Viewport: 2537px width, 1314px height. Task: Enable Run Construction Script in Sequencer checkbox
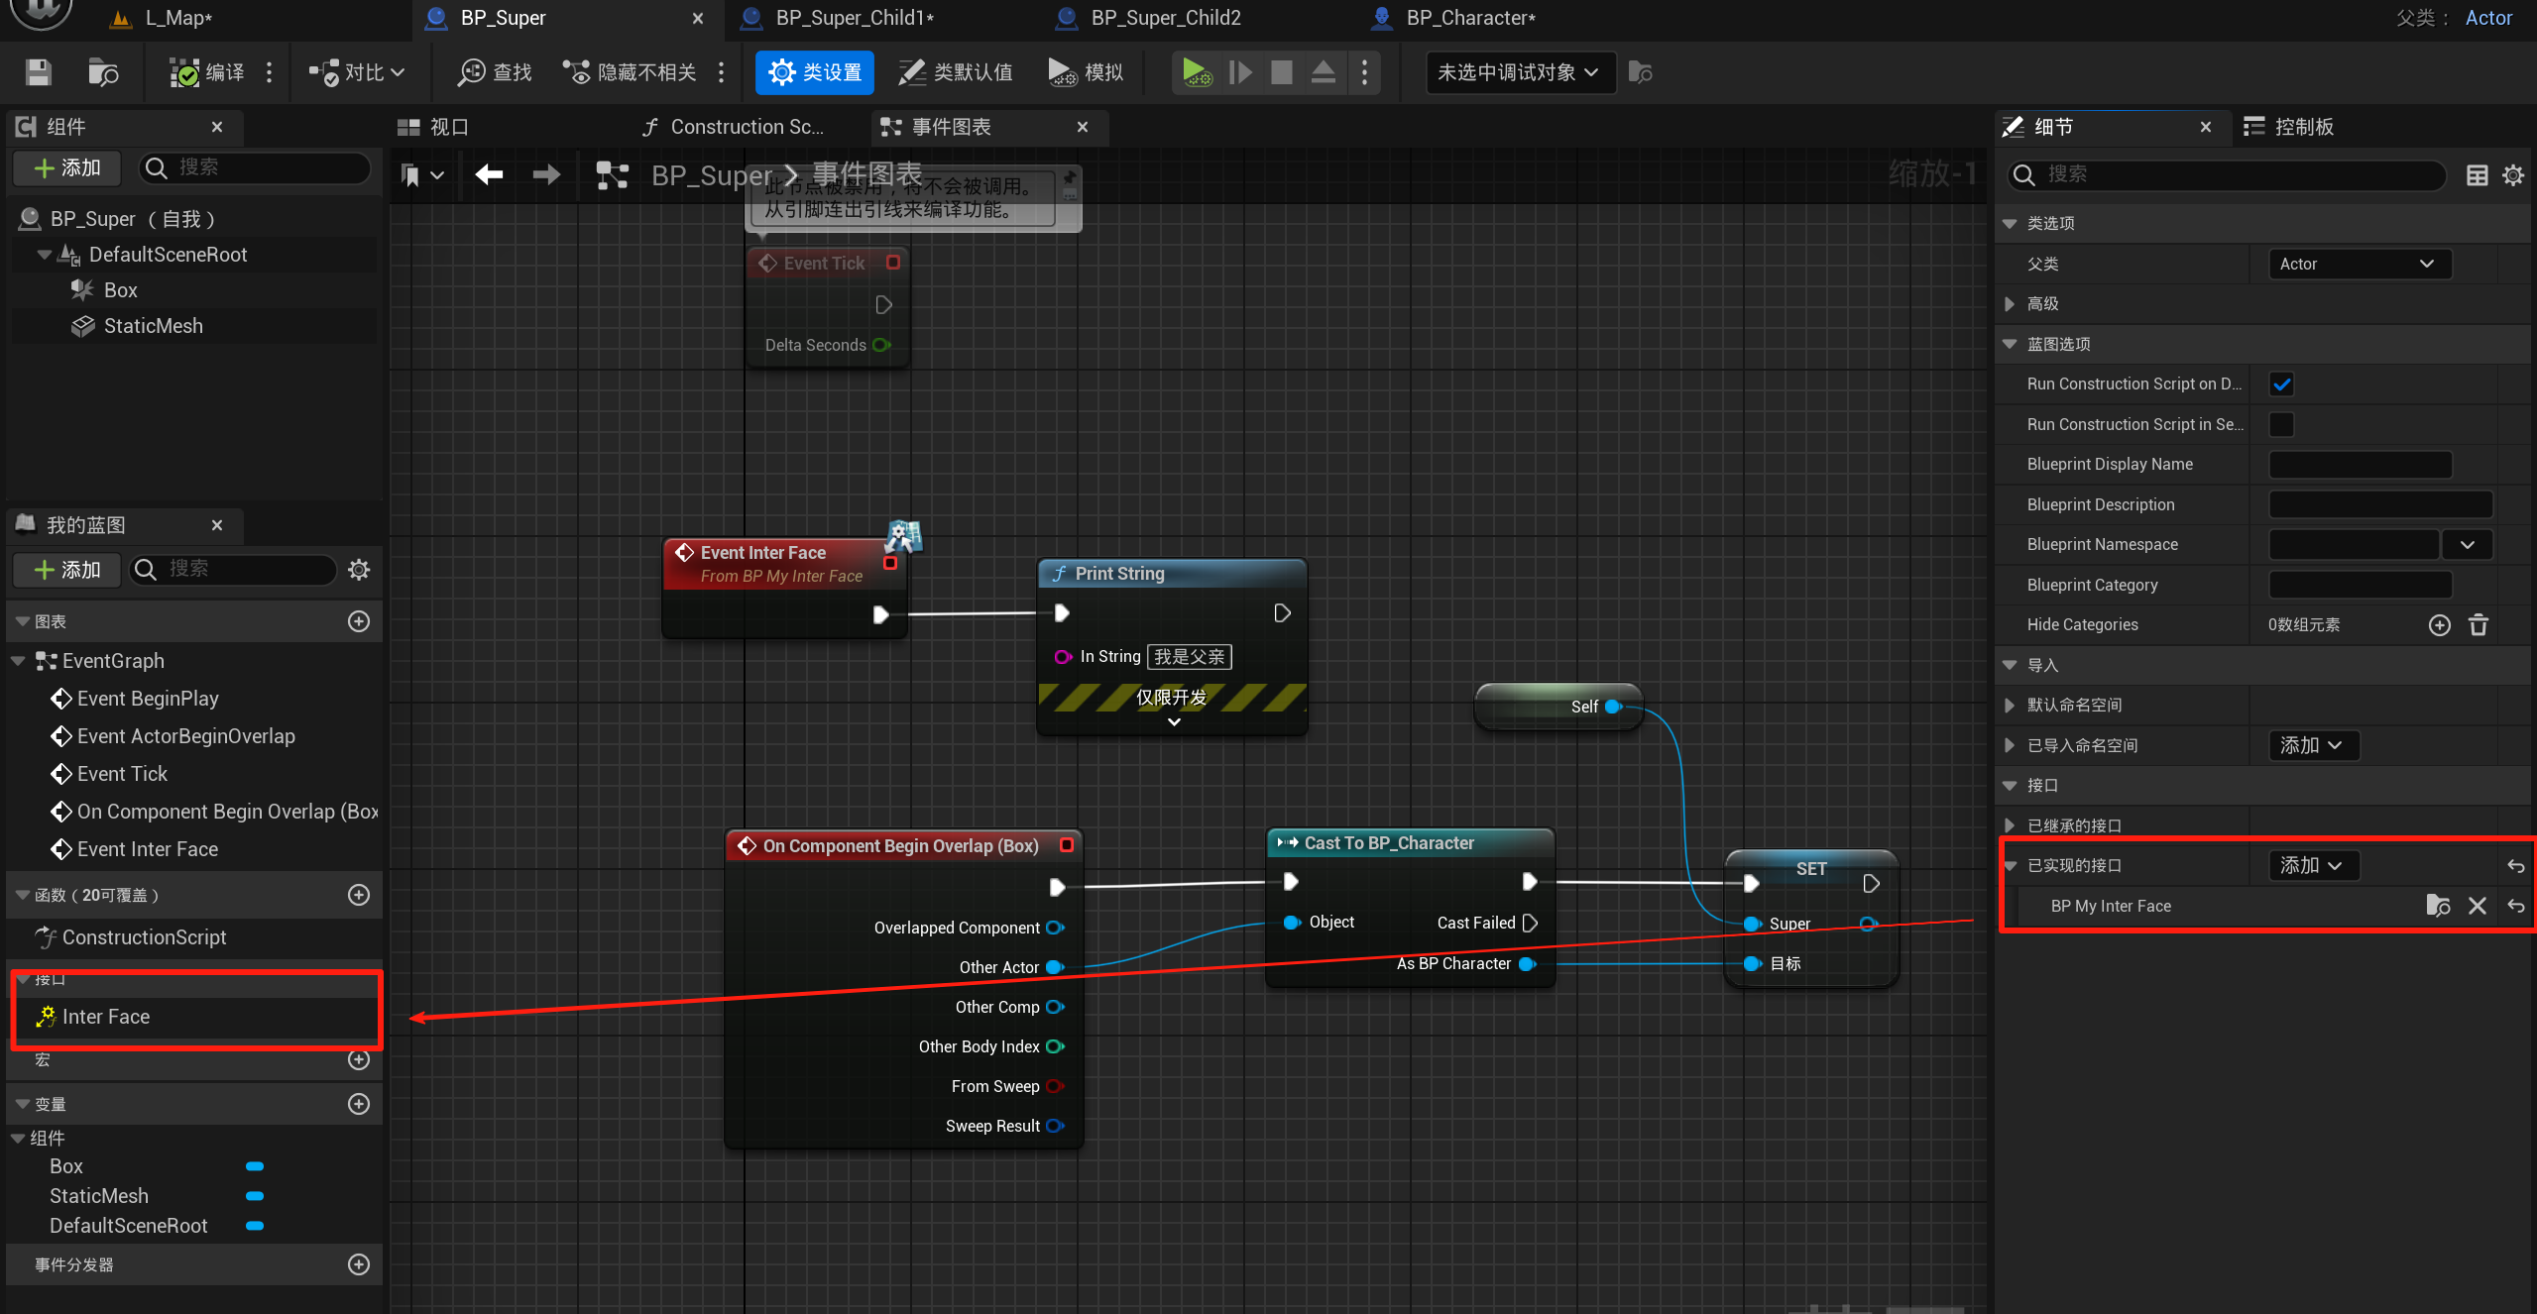click(2281, 424)
